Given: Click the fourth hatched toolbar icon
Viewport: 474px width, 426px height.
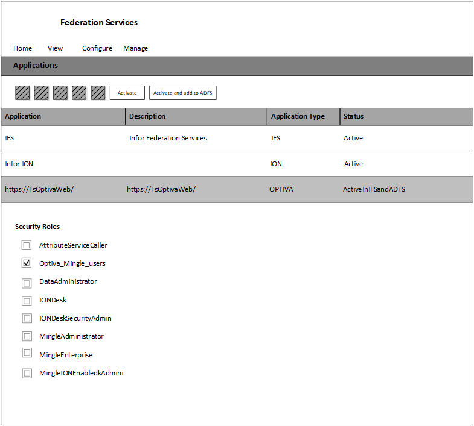Looking at the screenshot, I should 79,93.
